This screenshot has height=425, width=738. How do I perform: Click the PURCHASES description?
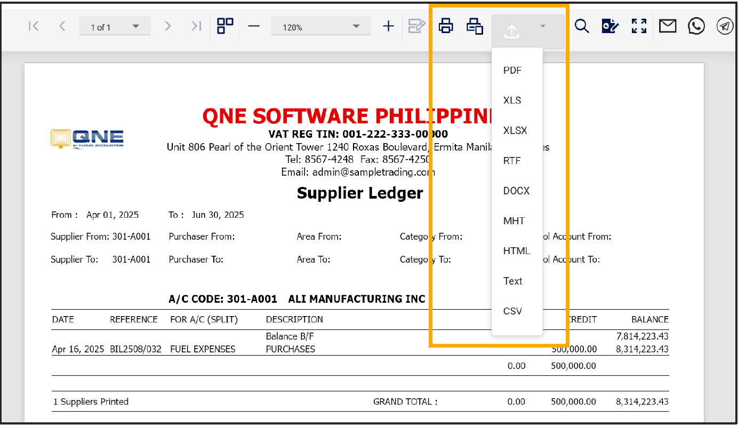[x=291, y=349]
